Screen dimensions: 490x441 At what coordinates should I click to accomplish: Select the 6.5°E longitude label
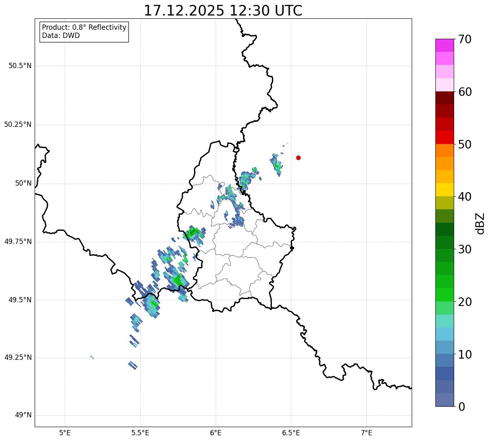(291, 432)
